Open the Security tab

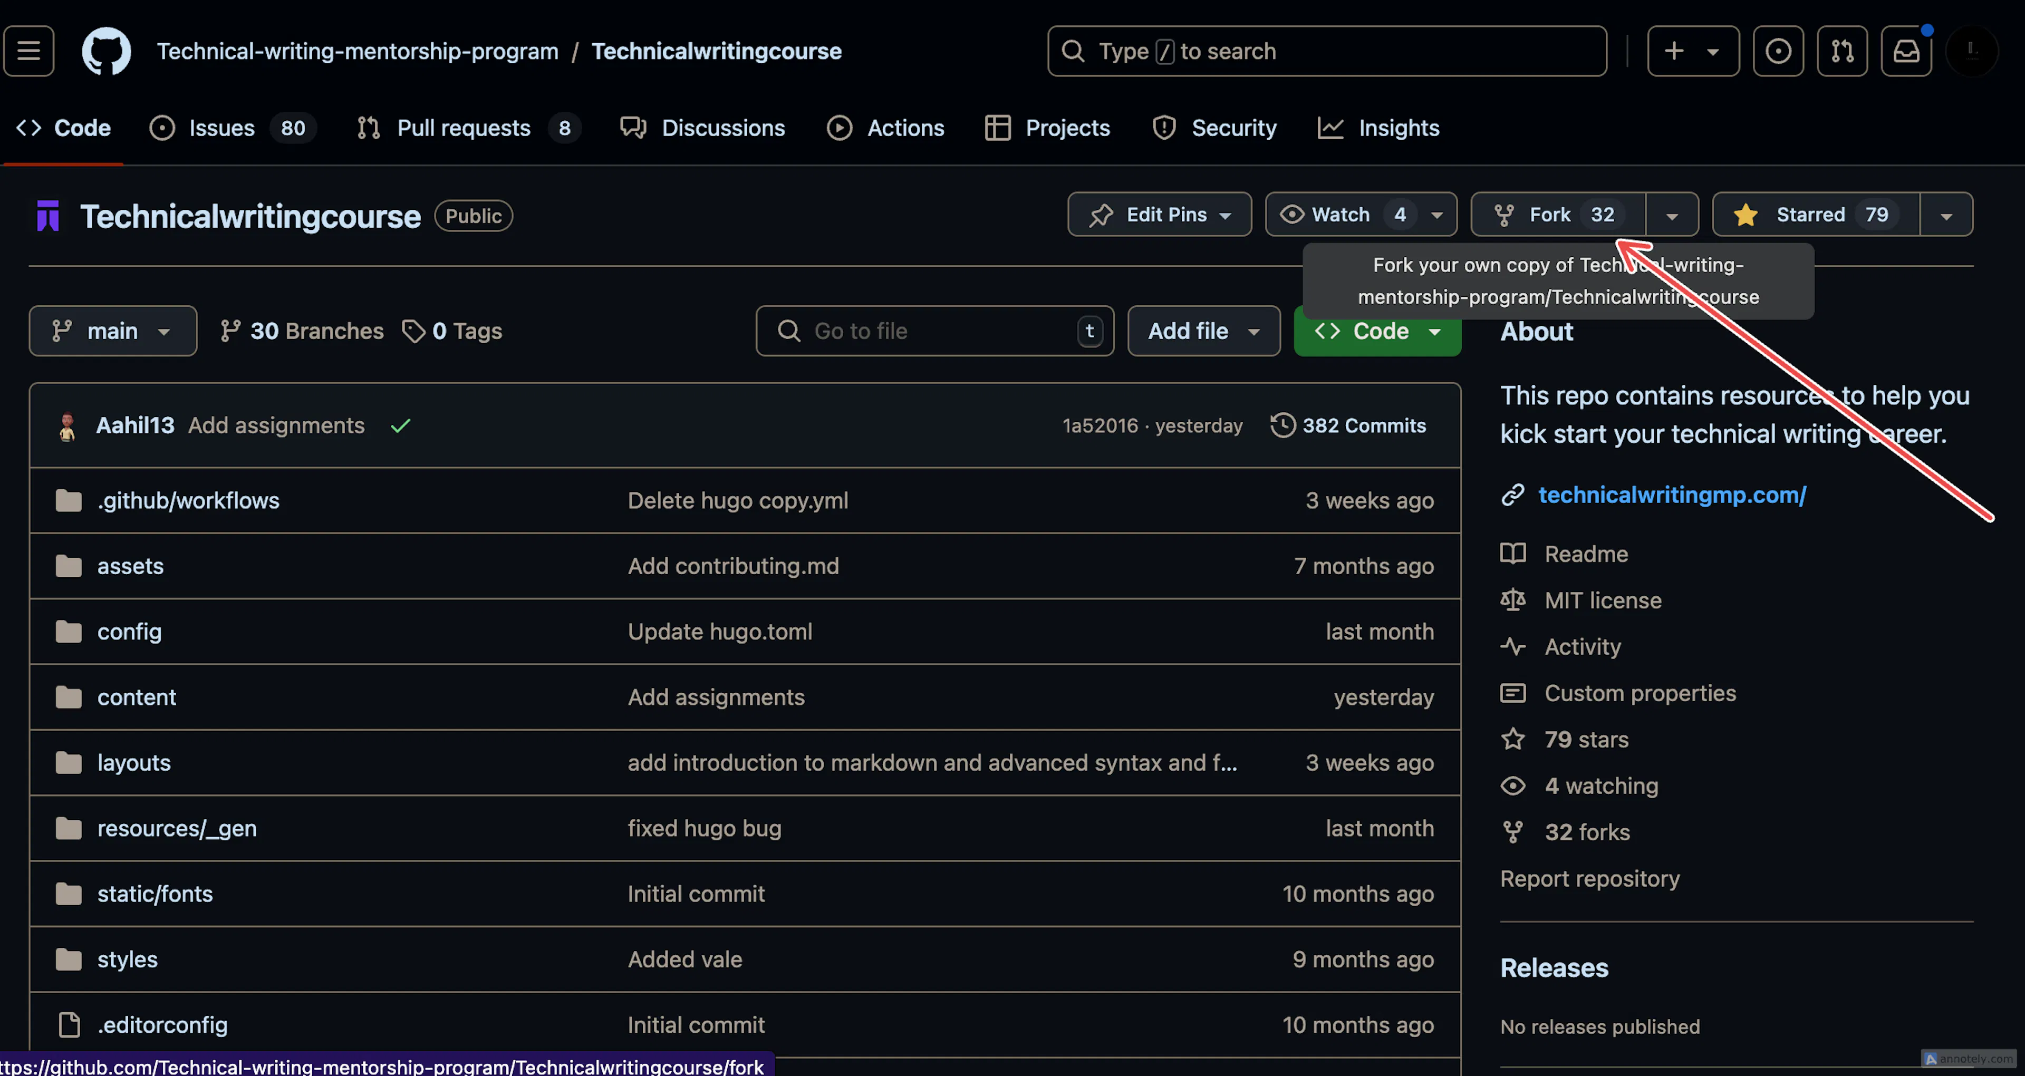click(x=1214, y=128)
